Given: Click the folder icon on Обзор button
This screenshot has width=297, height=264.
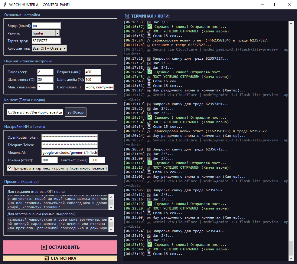Looking at the screenshot, I should click(x=70, y=113).
